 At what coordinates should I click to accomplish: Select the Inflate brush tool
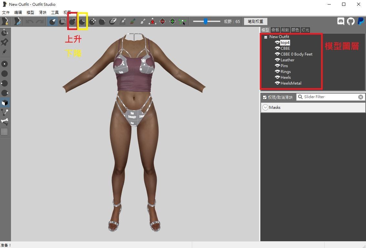point(72,21)
